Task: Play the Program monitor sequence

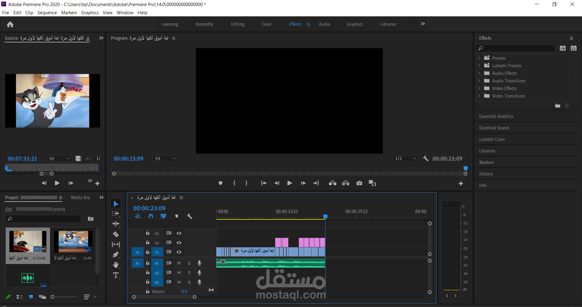Action: [289, 183]
